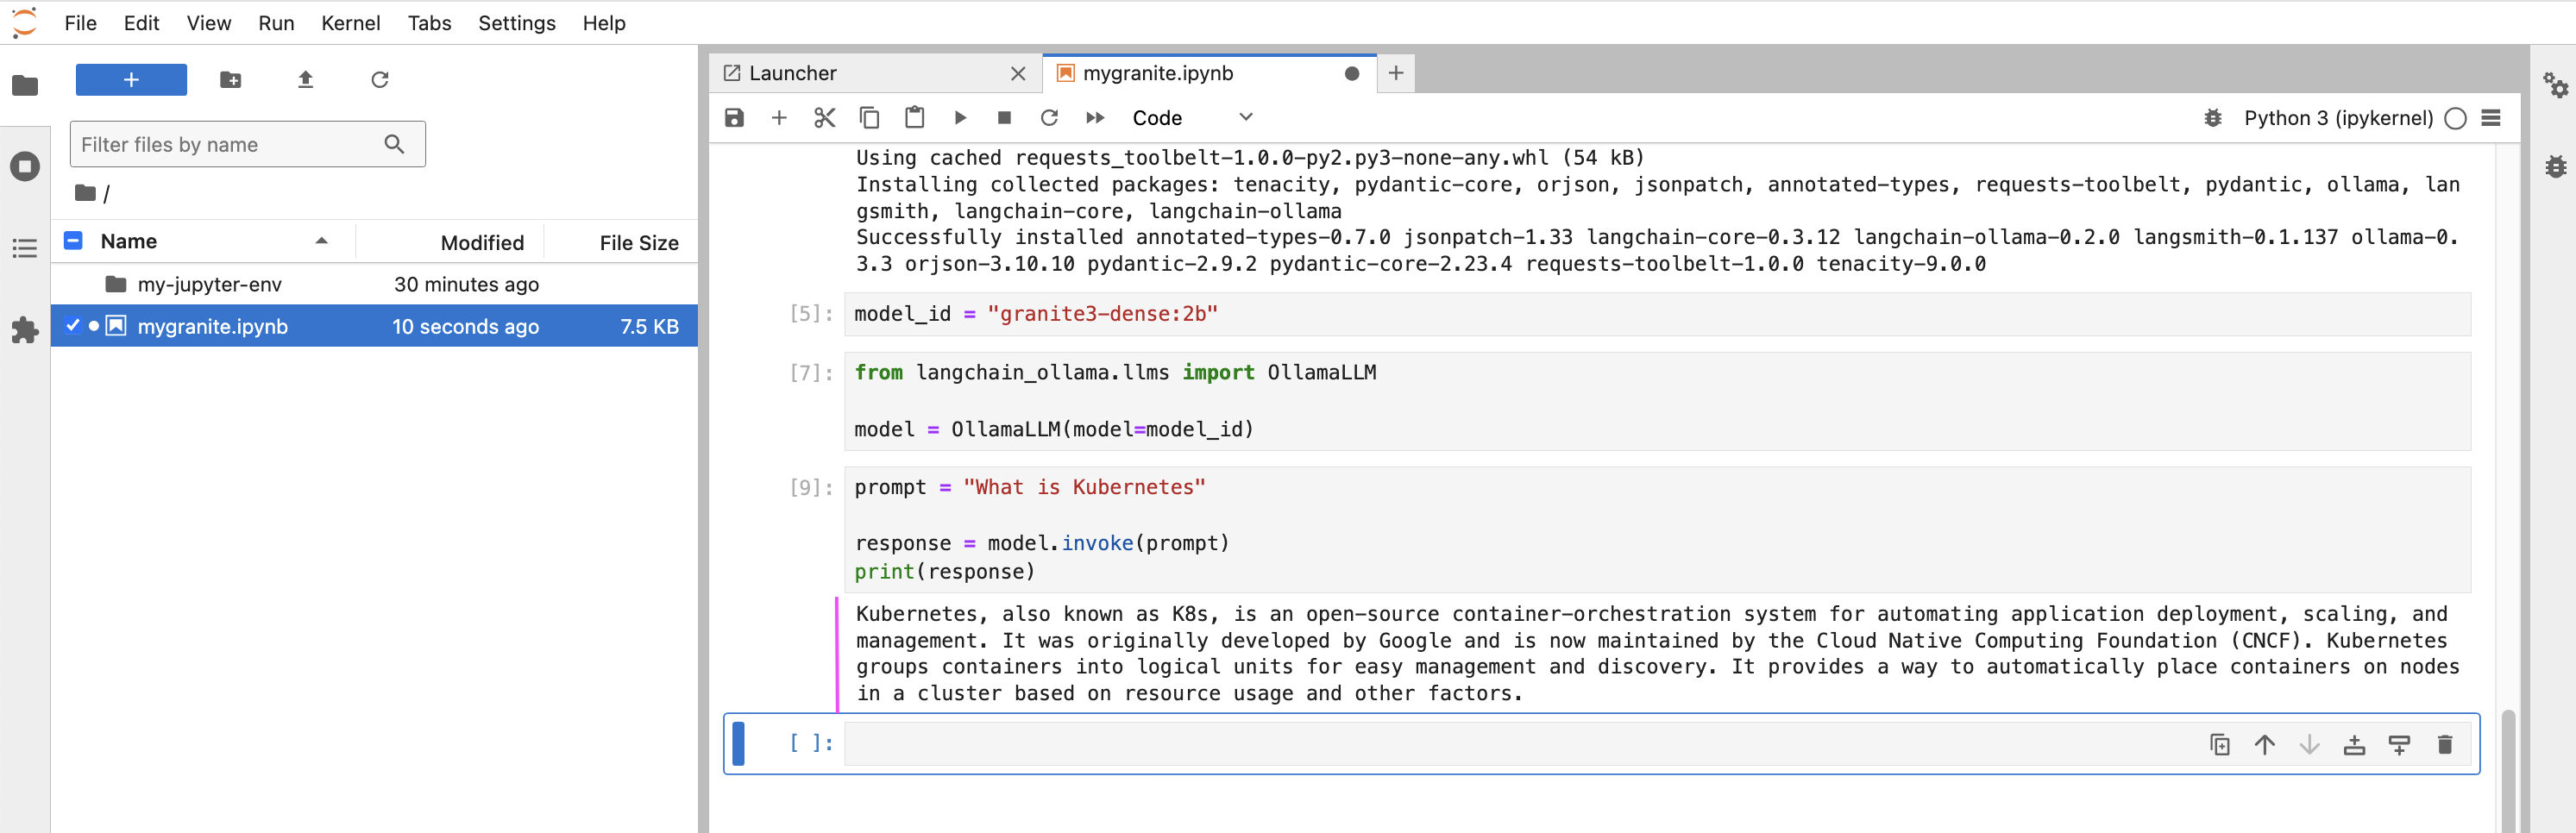Image resolution: width=2576 pixels, height=833 pixels.
Task: Delete the active cell with trash icon
Action: (x=2444, y=744)
